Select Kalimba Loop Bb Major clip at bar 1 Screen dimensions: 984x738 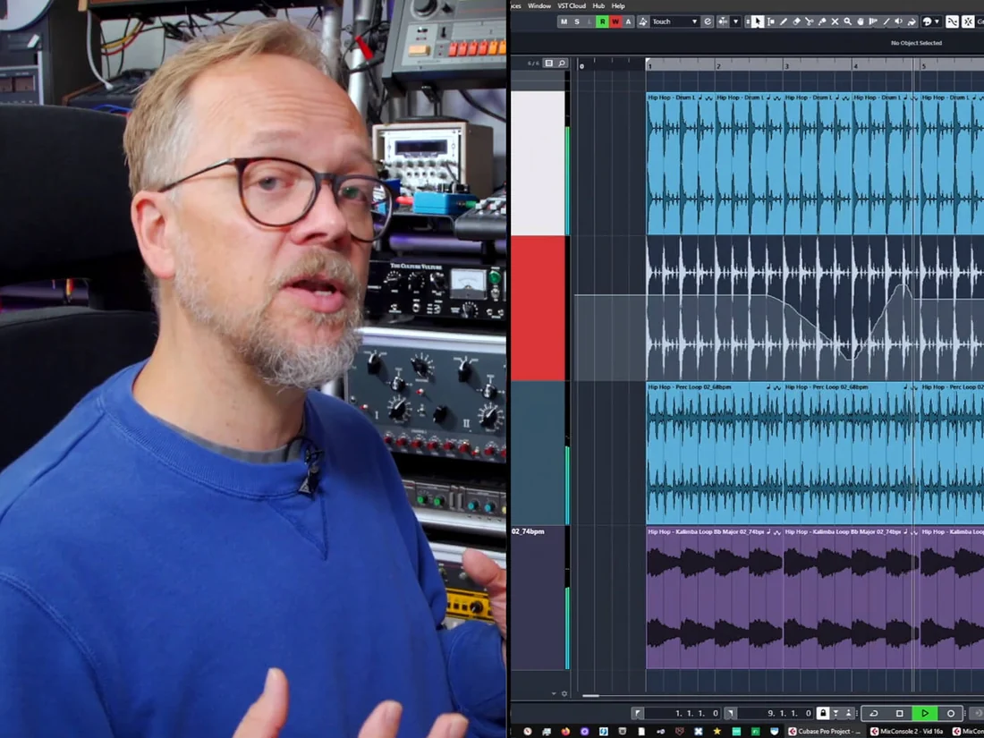click(715, 598)
